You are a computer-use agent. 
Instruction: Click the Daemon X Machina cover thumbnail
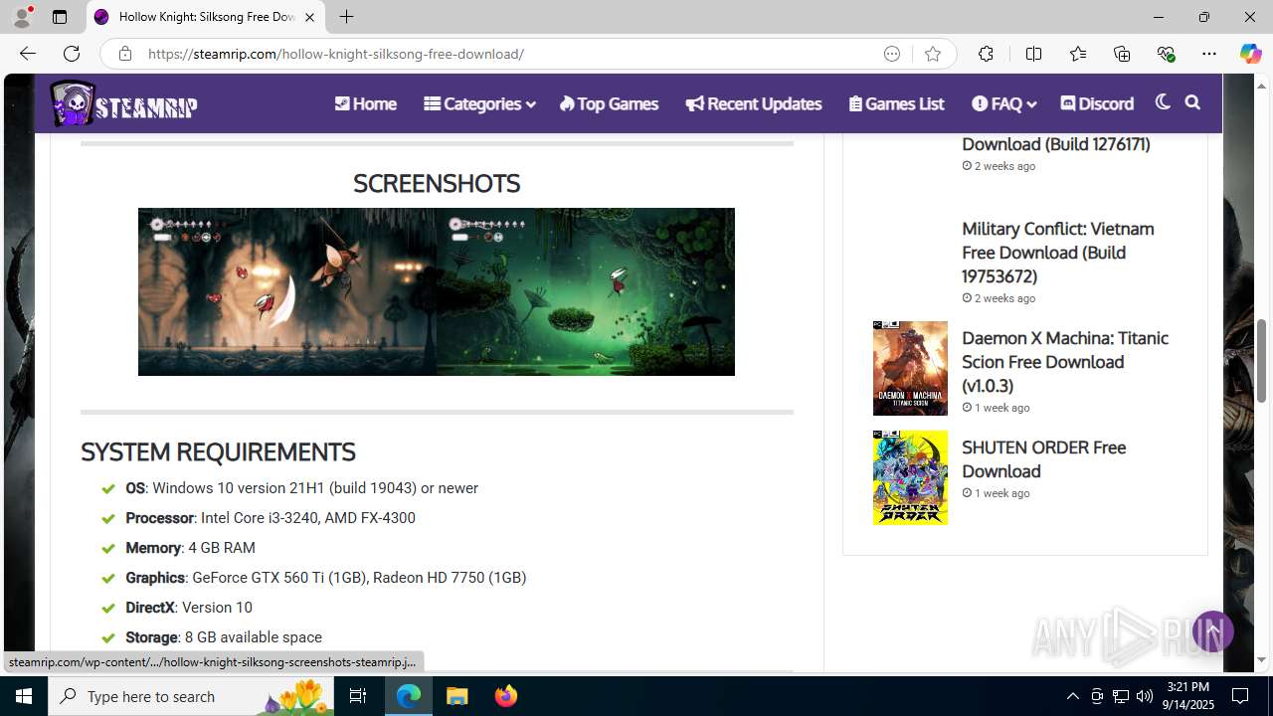pyautogui.click(x=910, y=368)
